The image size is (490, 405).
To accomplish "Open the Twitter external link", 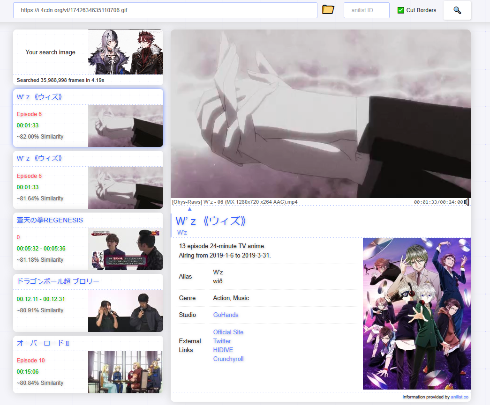I will pos(222,341).
